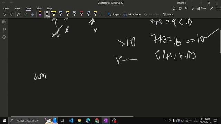Click the vertical page scrollbar

(220, 42)
